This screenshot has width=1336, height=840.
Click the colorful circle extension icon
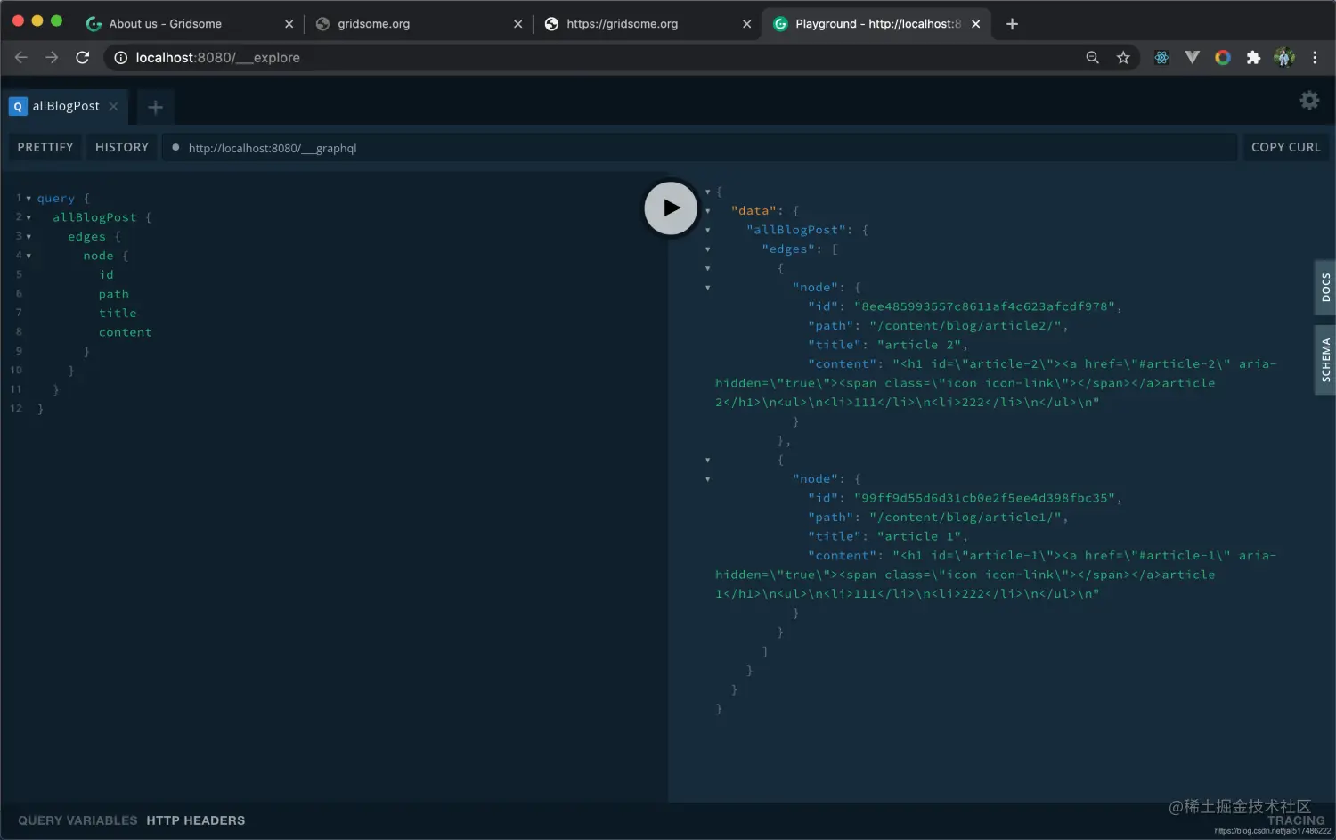click(x=1223, y=58)
